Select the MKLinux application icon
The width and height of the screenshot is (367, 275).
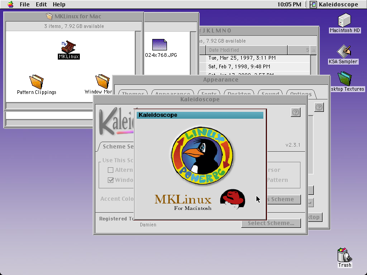[68, 47]
